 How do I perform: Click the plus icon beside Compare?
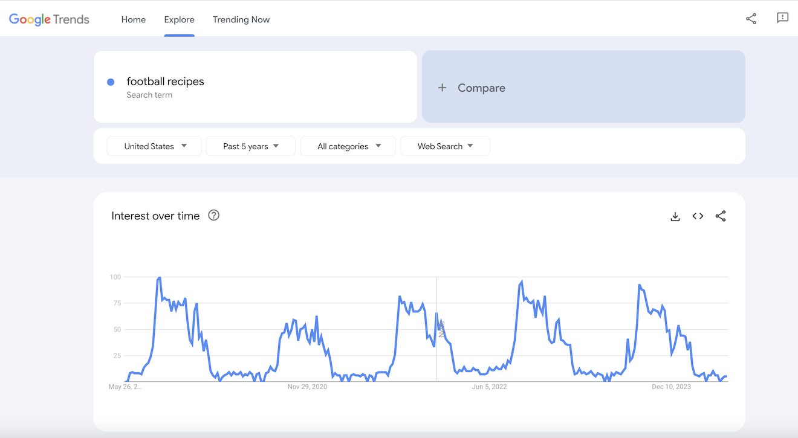[442, 88]
